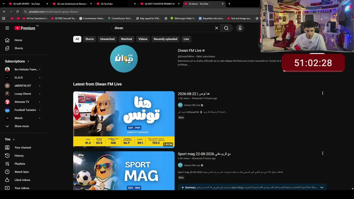This screenshot has width=354, height=199.
Task: Open more options for the 2026-08-22 video
Action: pos(322,93)
